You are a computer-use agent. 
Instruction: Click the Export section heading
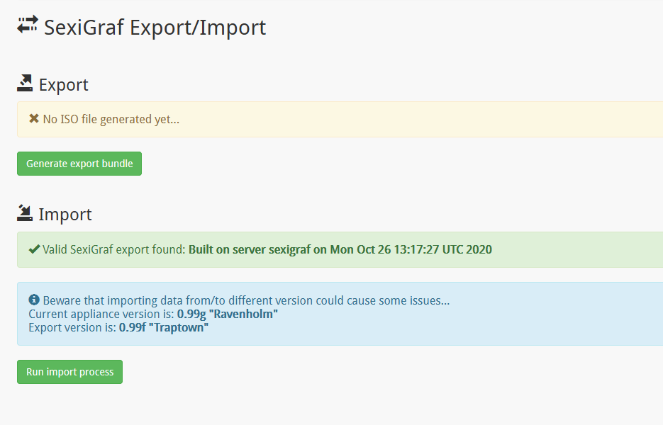pyautogui.click(x=63, y=84)
